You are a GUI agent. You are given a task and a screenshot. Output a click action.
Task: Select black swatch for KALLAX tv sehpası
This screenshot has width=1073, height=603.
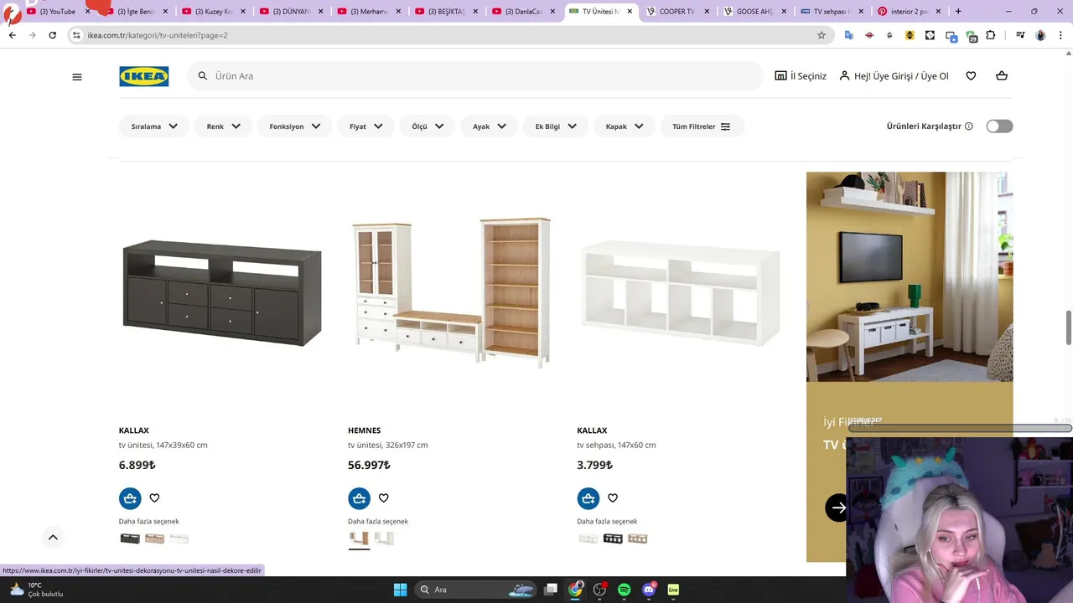point(613,539)
